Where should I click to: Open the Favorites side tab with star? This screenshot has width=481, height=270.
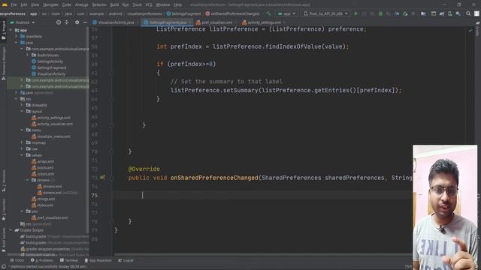[3, 210]
